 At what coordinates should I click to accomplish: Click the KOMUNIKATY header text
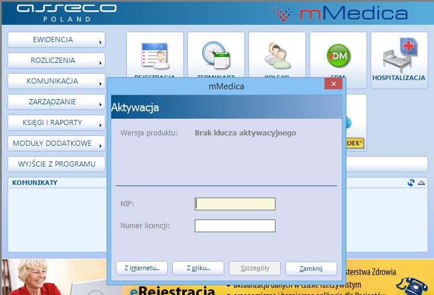(35, 183)
